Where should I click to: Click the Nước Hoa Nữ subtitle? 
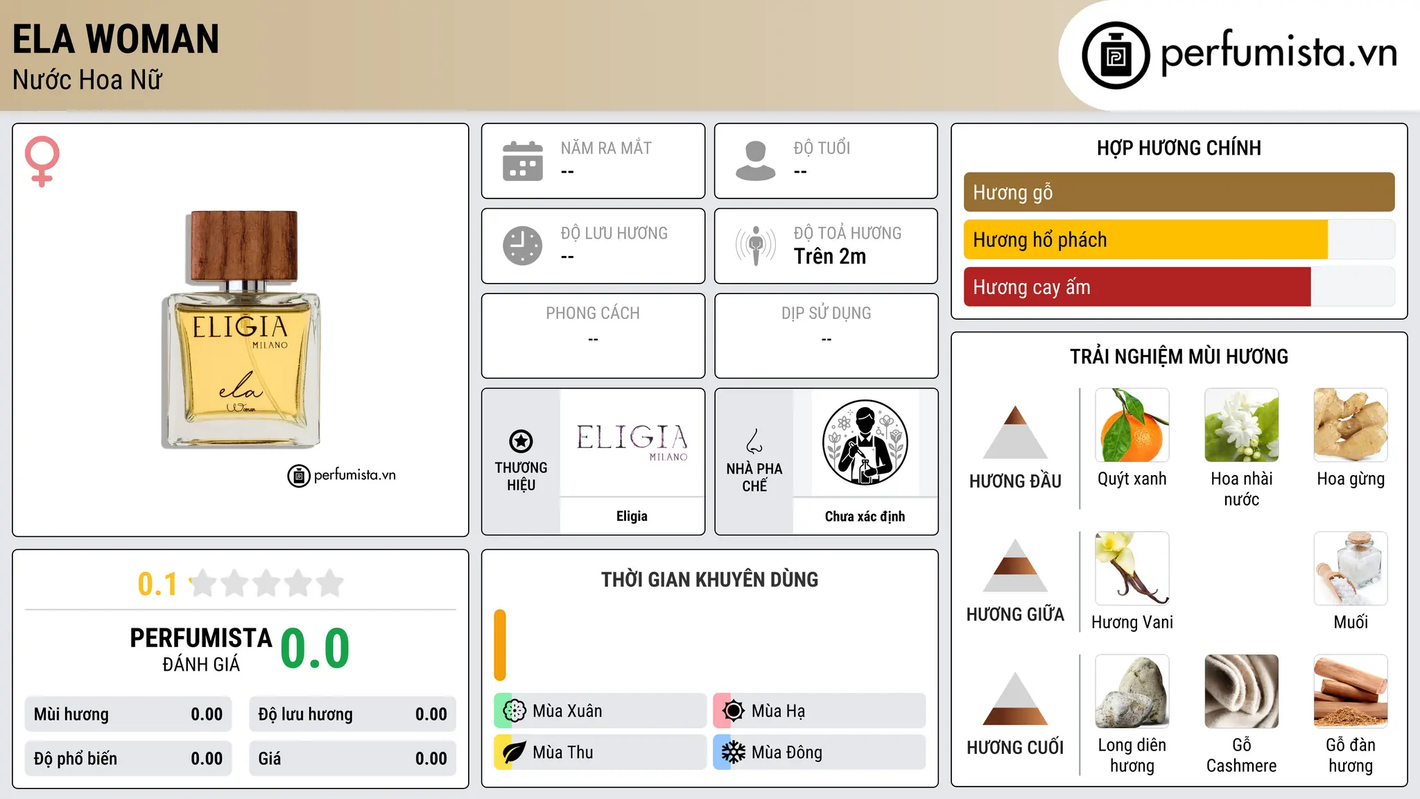(87, 80)
